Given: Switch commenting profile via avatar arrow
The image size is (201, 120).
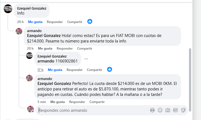Looking at the screenshot, I should [33, 111].
